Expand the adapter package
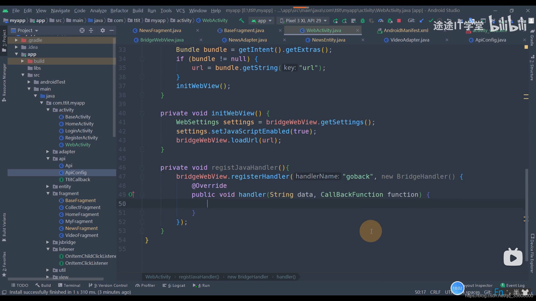536x301 pixels. (x=48, y=152)
